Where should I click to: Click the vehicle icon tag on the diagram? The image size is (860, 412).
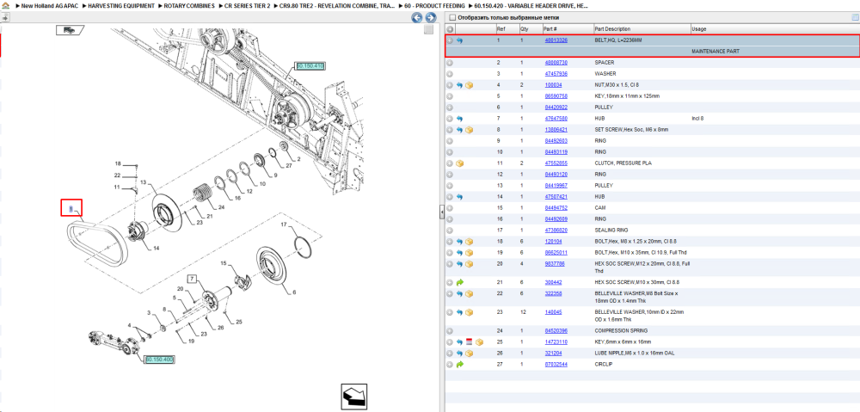(70, 30)
